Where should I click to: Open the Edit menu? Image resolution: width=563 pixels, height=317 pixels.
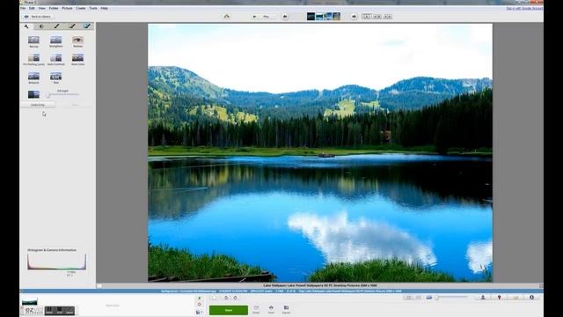pos(32,8)
